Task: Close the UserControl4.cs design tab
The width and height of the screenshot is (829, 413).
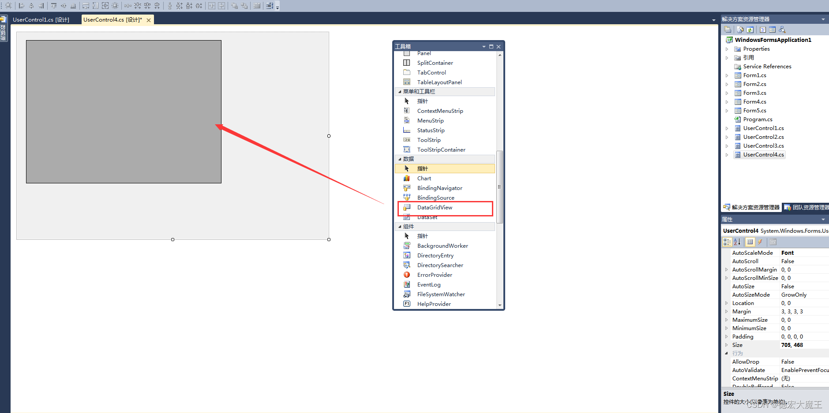Action: click(x=149, y=20)
